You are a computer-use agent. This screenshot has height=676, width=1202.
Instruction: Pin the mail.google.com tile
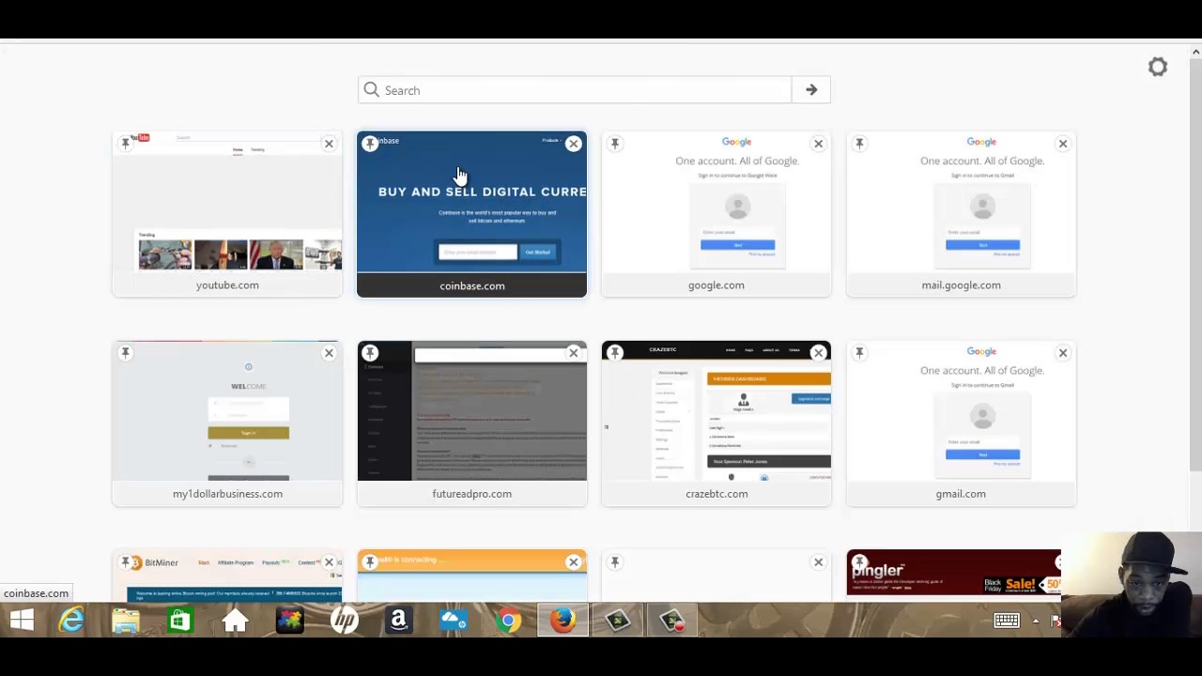point(859,143)
